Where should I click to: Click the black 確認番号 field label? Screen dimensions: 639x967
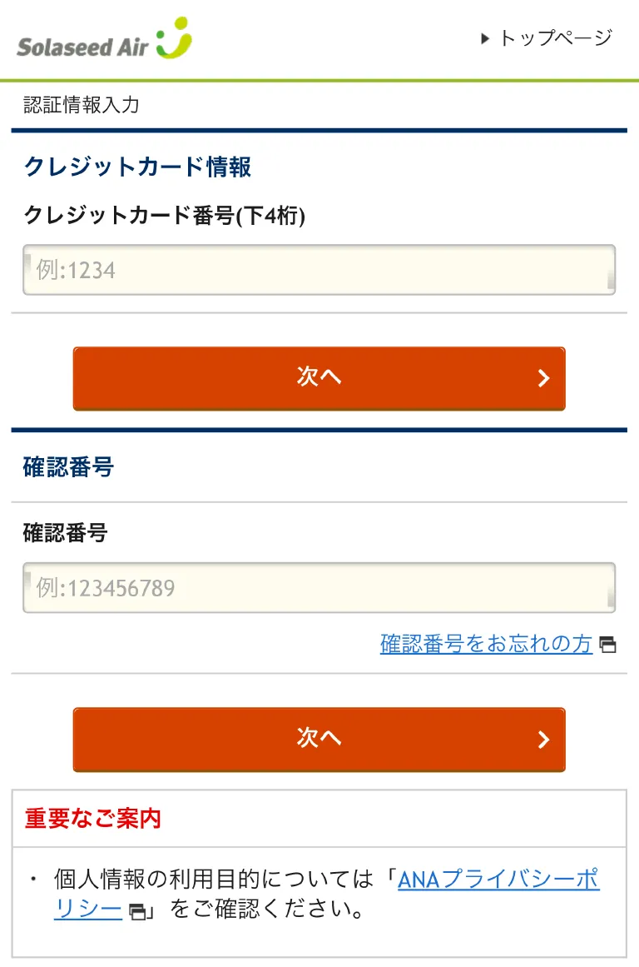pyautogui.click(x=65, y=533)
